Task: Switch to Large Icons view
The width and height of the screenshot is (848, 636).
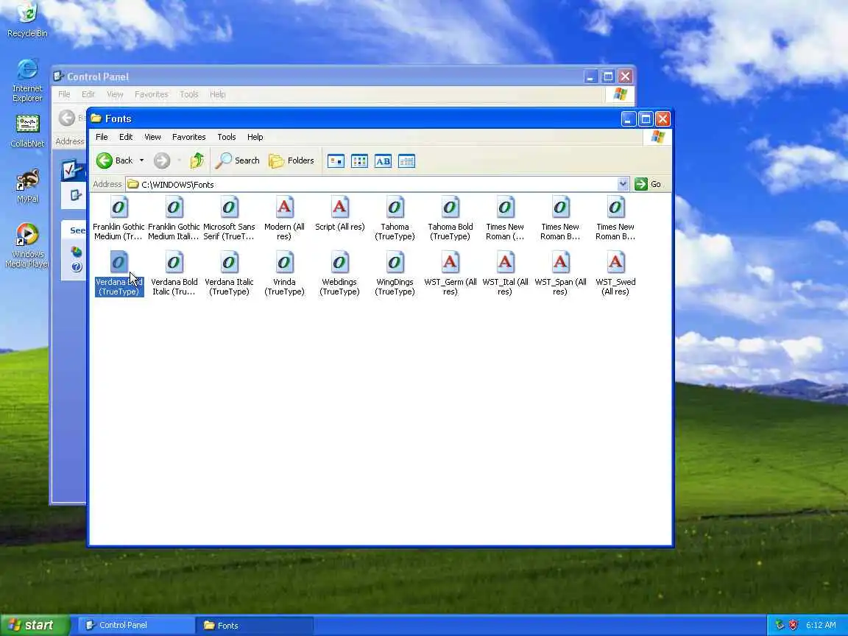Action: click(336, 161)
